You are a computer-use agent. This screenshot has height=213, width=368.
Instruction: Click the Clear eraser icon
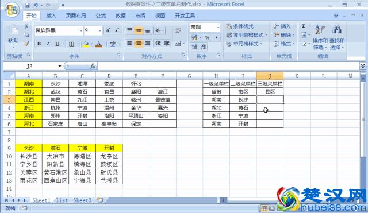[304, 44]
